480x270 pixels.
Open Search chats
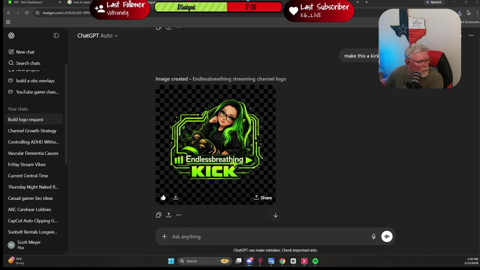point(28,63)
